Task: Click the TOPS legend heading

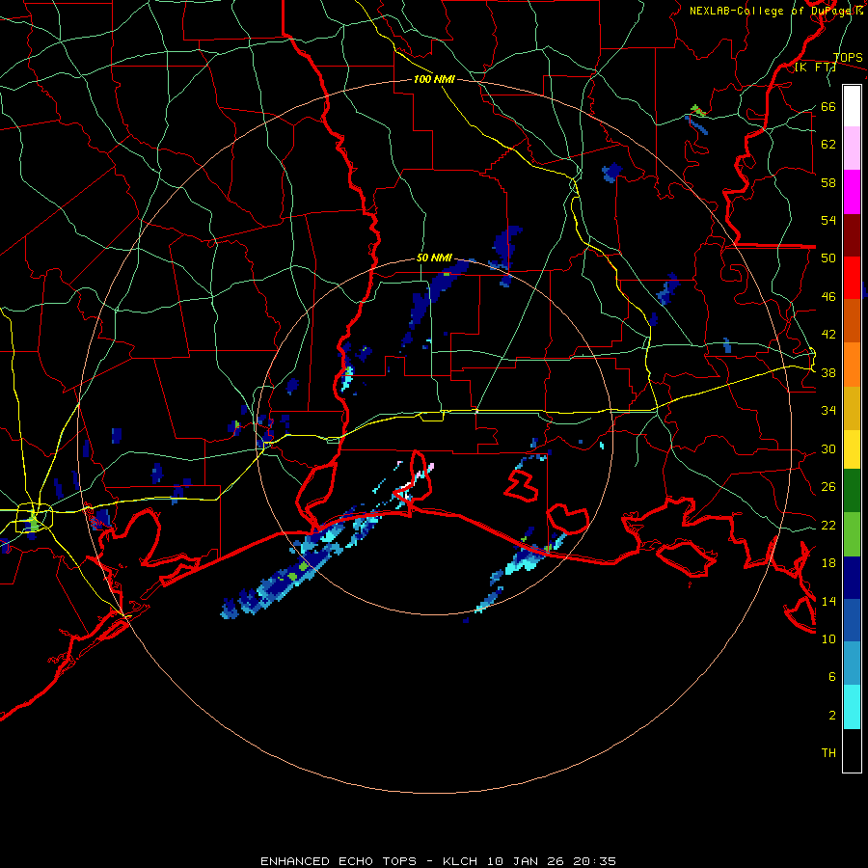Action: click(x=848, y=58)
